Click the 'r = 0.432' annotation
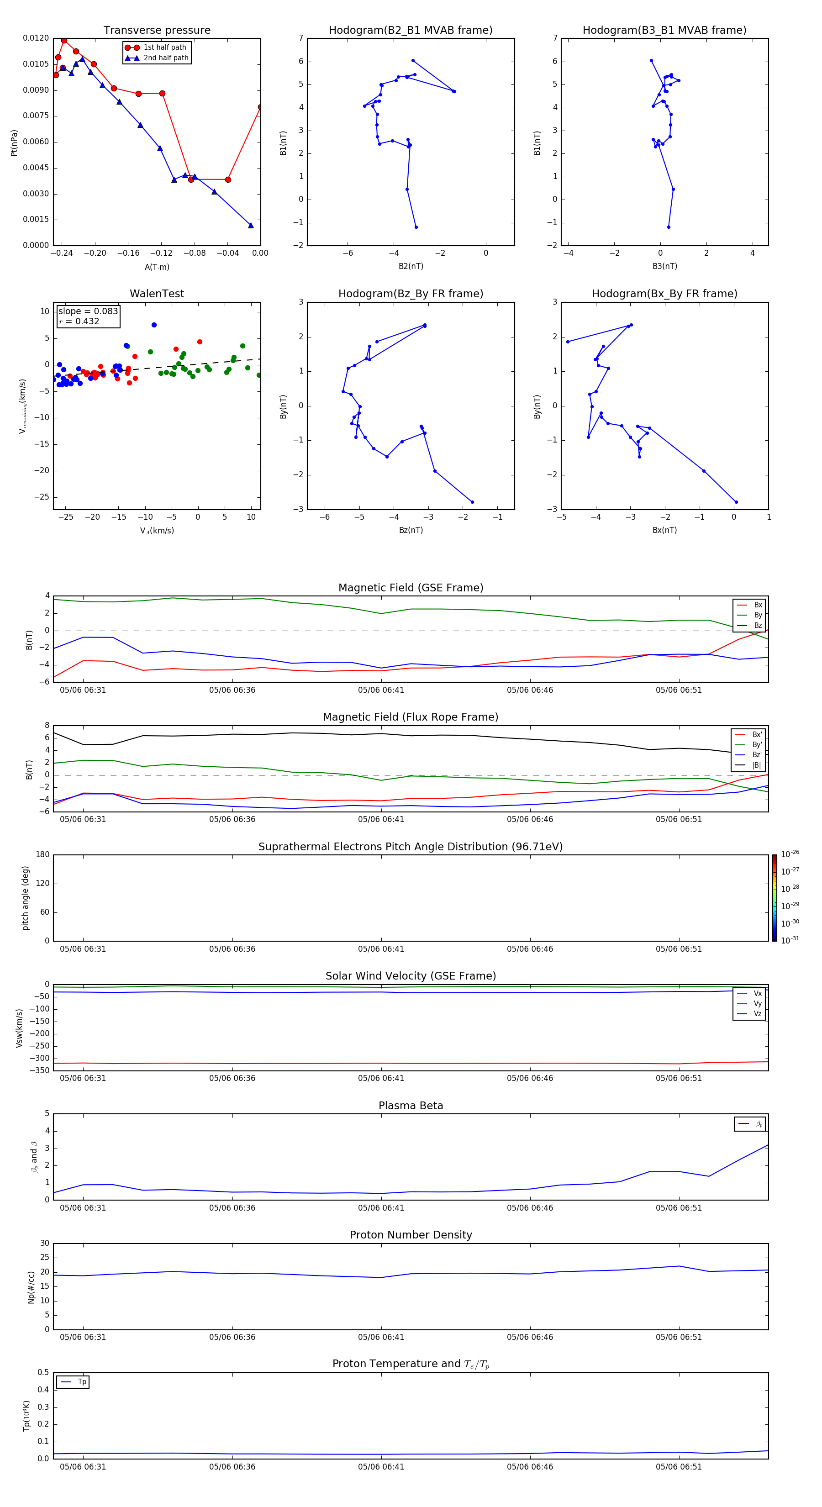The height and width of the screenshot is (1507, 822). [79, 321]
